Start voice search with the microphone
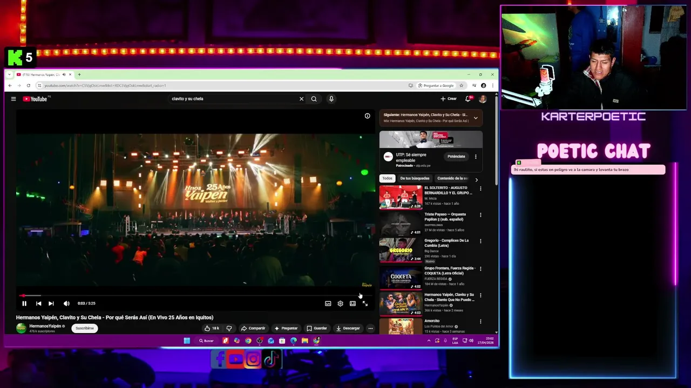This screenshot has width=691, height=388. point(331,99)
